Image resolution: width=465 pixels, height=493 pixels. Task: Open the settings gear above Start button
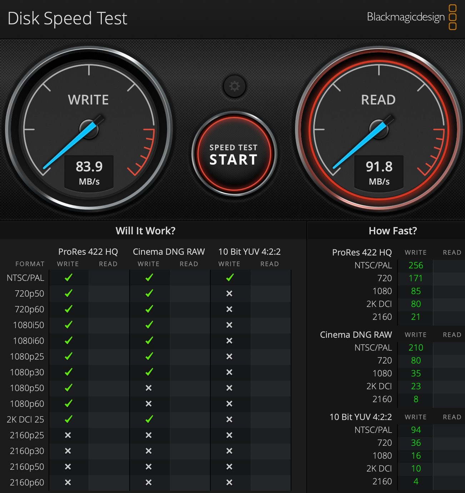pyautogui.click(x=234, y=86)
